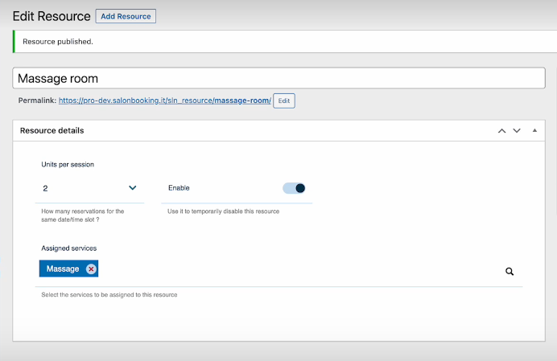Select the Massage service chip
Viewport: 557px width, 361px height.
click(x=62, y=269)
